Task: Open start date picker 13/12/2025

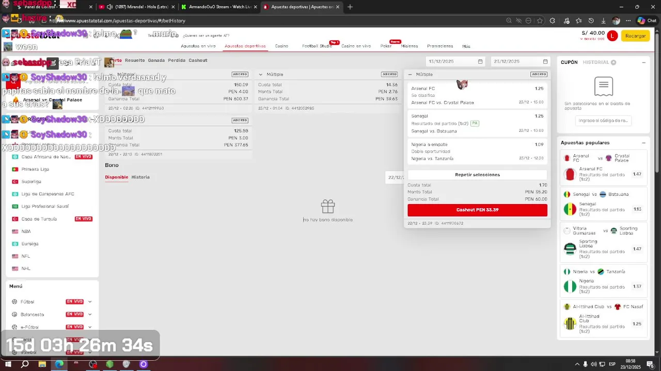Action: click(x=455, y=61)
